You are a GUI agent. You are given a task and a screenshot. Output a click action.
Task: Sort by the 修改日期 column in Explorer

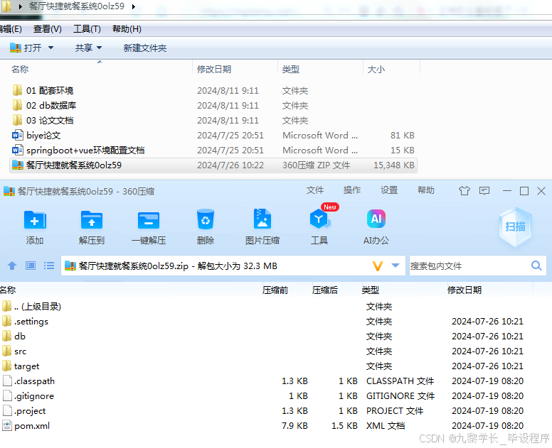[x=214, y=69]
